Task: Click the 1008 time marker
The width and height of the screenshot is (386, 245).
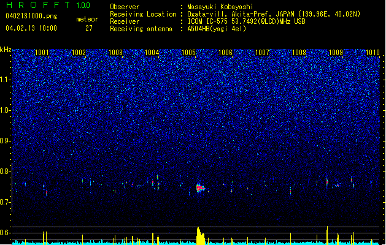Action: (299, 52)
